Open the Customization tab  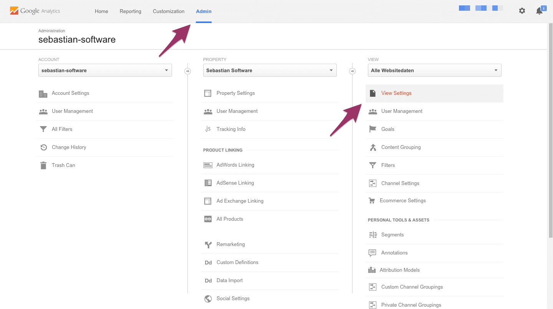[169, 12]
